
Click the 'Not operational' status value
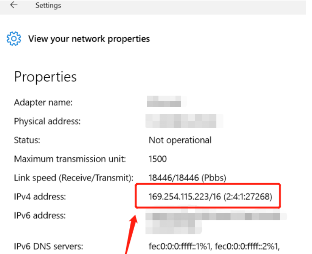pos(180,140)
